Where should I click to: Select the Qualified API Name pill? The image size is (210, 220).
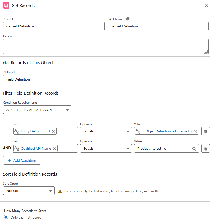[x=36, y=148]
